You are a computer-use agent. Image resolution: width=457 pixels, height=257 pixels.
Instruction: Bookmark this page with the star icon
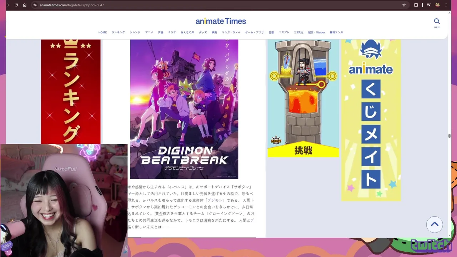click(404, 5)
